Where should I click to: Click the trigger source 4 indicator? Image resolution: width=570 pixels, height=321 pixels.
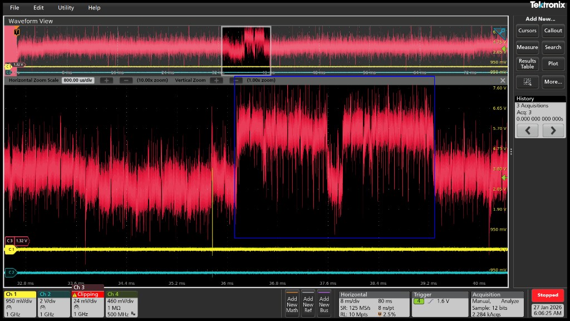[419, 301]
